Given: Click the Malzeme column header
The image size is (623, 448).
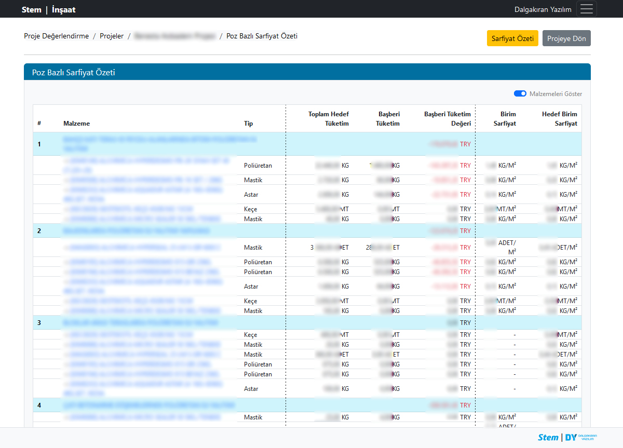Looking at the screenshot, I should point(76,124).
